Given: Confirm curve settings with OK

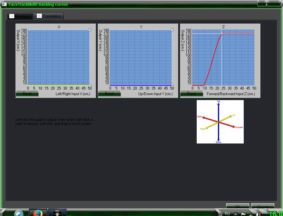Looking at the screenshot, I should 238,206.
